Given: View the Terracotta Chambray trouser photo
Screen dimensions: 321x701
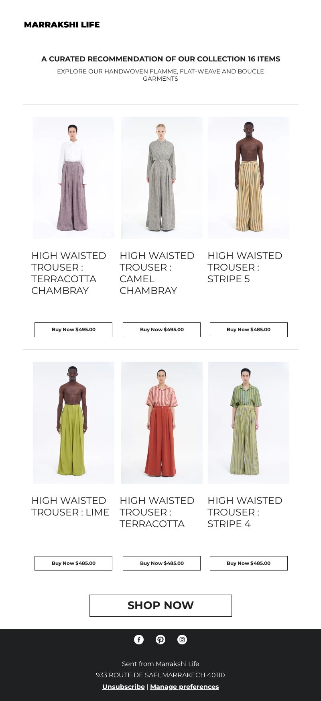Looking at the screenshot, I should [x=73, y=178].
